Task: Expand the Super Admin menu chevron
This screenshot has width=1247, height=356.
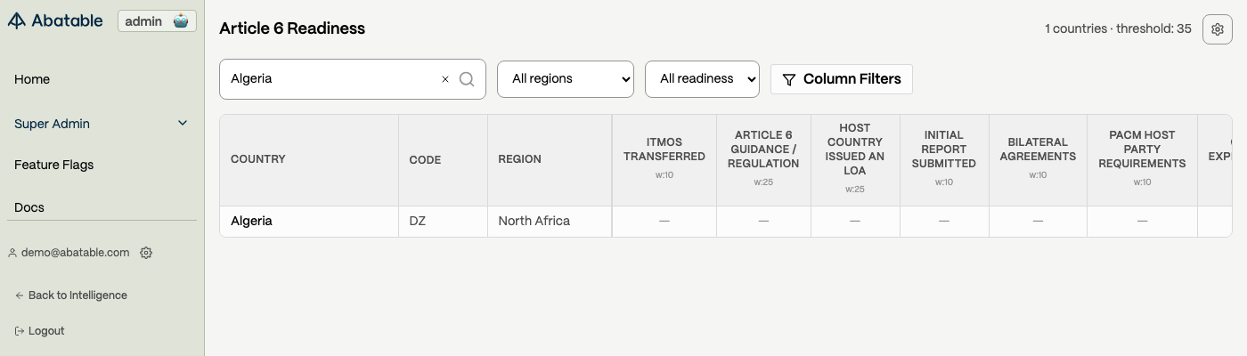Action: click(x=183, y=124)
